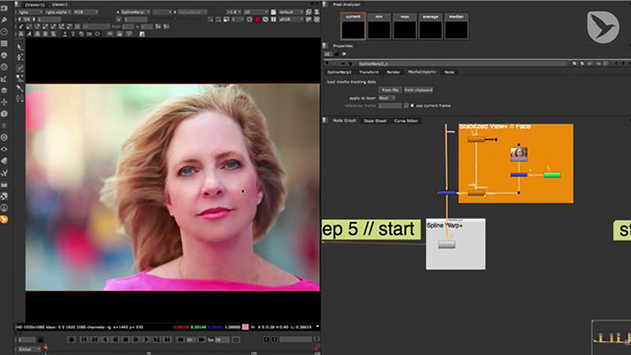This screenshot has height=355, width=631.
Task: Click the 'average' Pixel Analyzer swatch
Action: pyautogui.click(x=430, y=26)
